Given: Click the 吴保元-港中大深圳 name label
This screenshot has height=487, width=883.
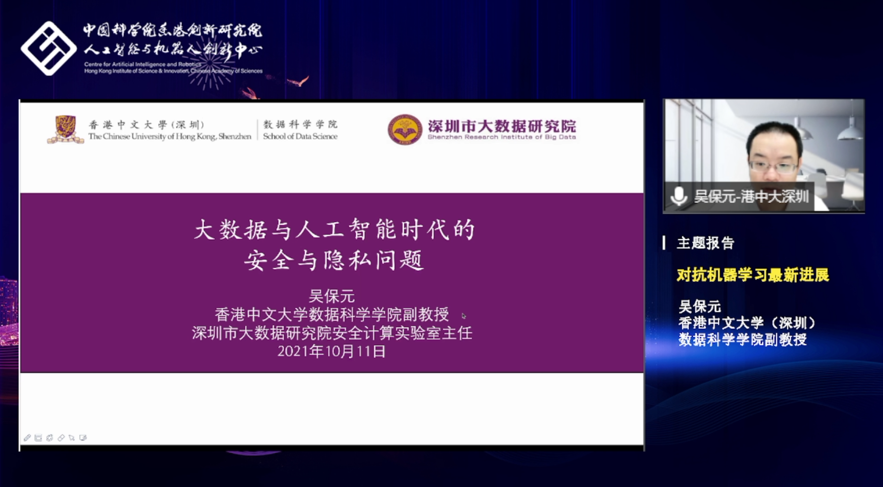Looking at the screenshot, I should 751,197.
